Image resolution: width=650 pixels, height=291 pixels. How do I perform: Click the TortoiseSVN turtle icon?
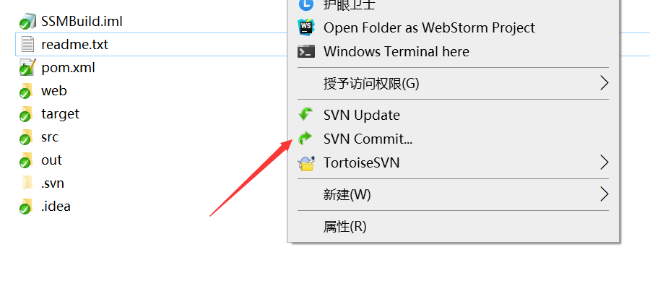306,163
